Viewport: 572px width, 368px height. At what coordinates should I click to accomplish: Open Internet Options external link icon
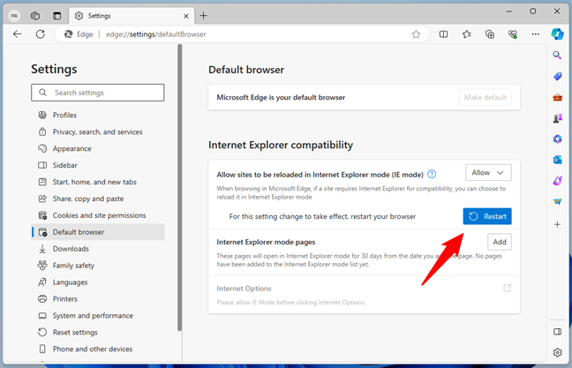tap(507, 288)
